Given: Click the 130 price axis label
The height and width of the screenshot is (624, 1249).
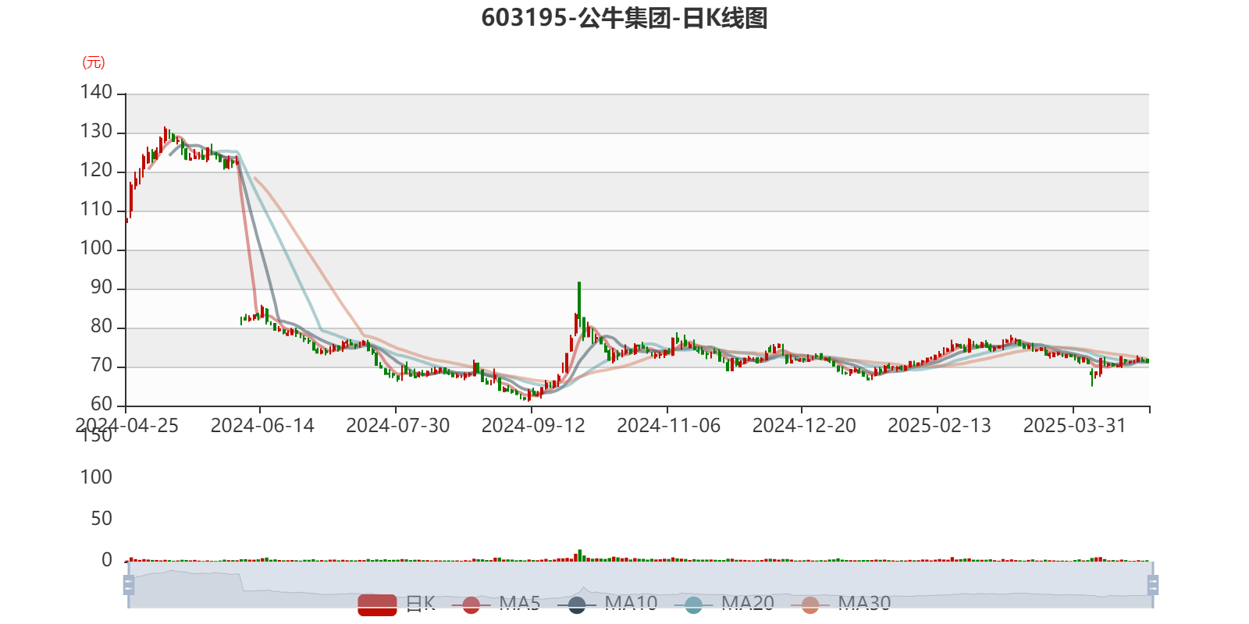Looking at the screenshot, I should tap(96, 131).
